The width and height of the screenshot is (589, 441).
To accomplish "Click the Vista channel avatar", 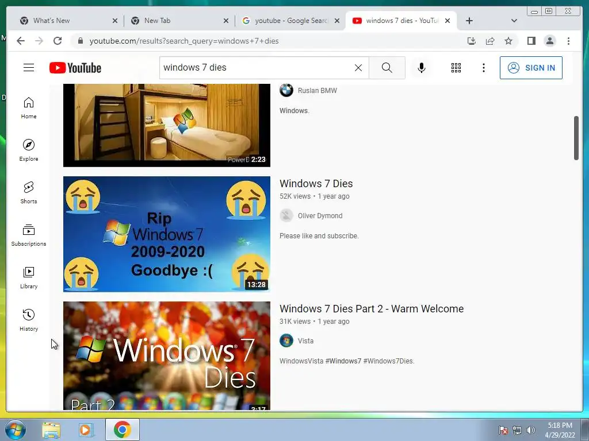I will tap(286, 341).
